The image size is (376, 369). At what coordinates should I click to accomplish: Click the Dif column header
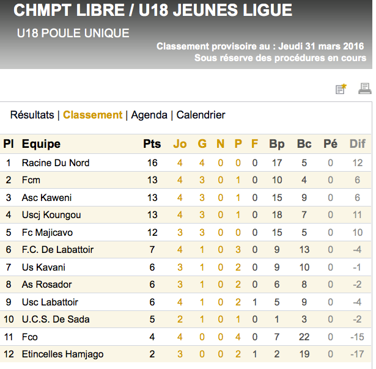[358, 144]
